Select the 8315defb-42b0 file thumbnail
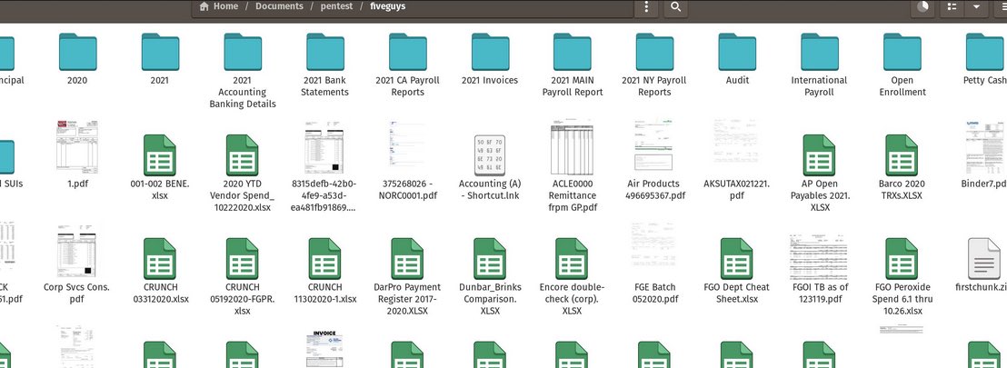 coord(325,148)
